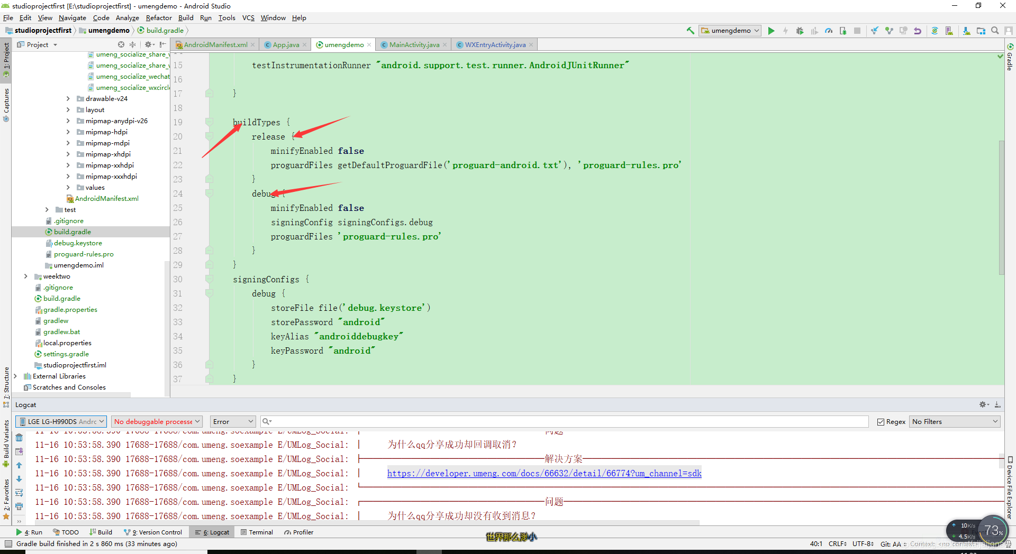
Task: Switch to AndroidManifest.xml editor tab
Action: pyautogui.click(x=215, y=44)
